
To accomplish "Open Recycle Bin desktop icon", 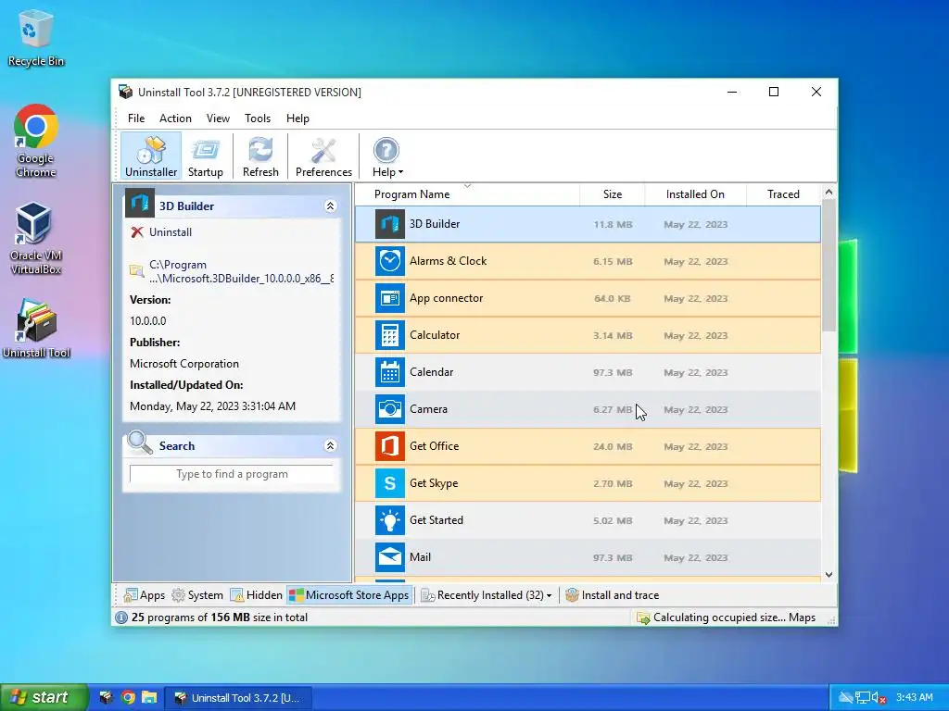I will tap(36, 38).
